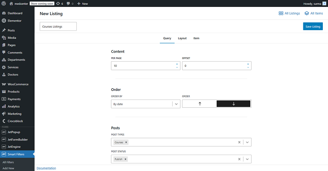Click the All Listings link text
This screenshot has height=171, width=328.
pyautogui.click(x=292, y=13)
